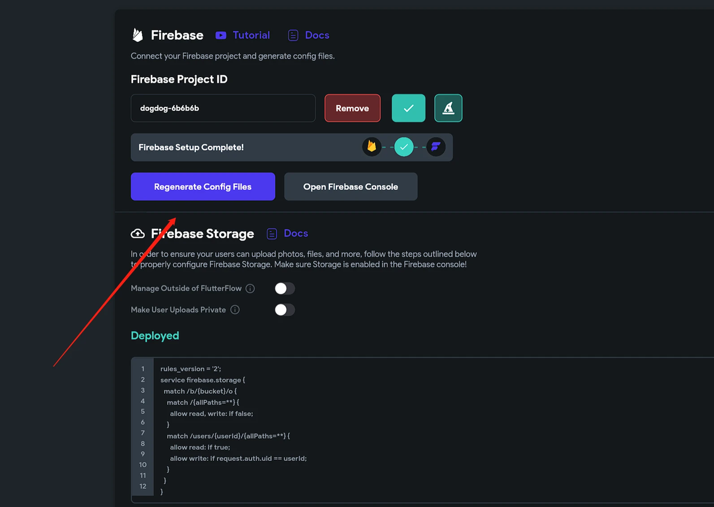
Task: Click the info icon beside Make User Uploads Private
Action: [235, 310]
